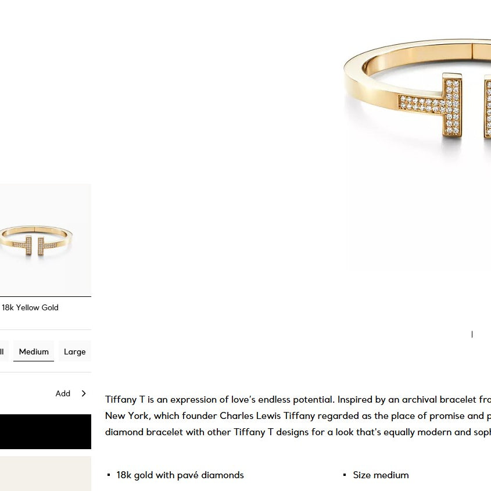The height and width of the screenshot is (491, 491).
Task: Select the Medium size option
Action: pos(34,351)
